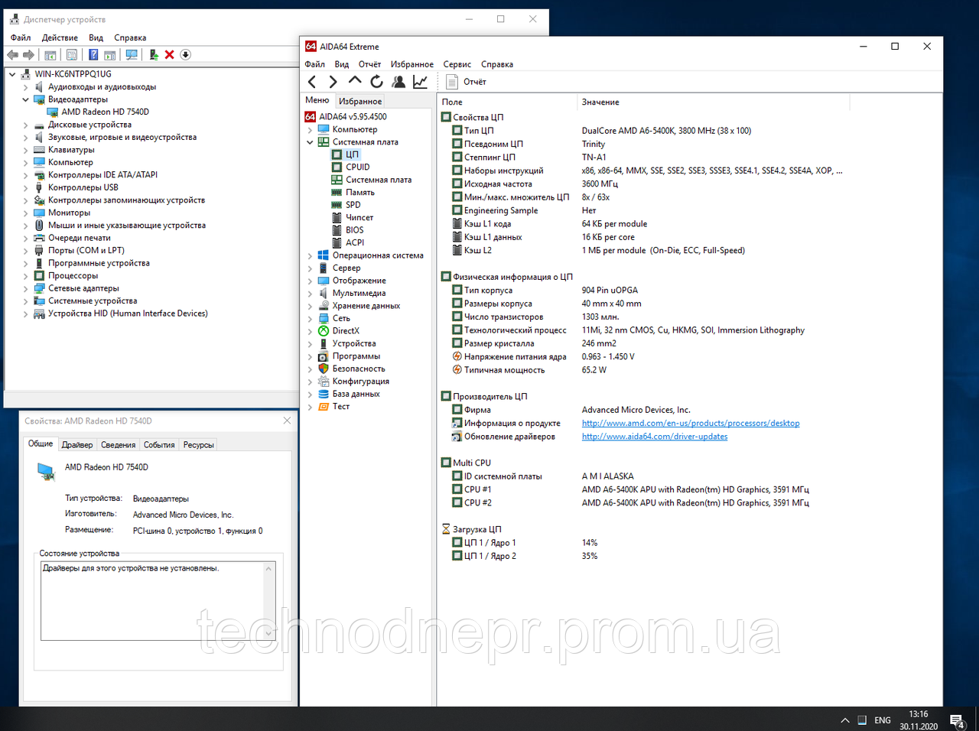The image size is (979, 731).
Task: Toggle action pane icon in Device Manager toolbar
Action: click(x=110, y=55)
